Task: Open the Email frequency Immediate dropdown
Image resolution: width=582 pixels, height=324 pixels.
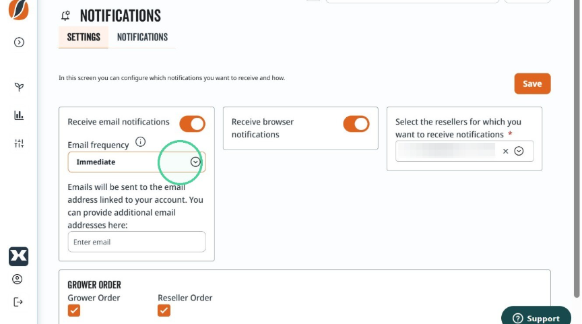Action: pyautogui.click(x=137, y=162)
